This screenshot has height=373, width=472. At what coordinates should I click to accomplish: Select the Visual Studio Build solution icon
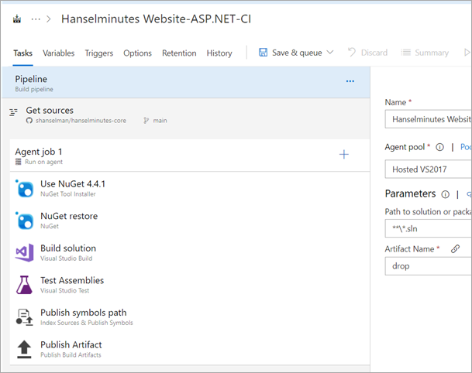click(25, 252)
